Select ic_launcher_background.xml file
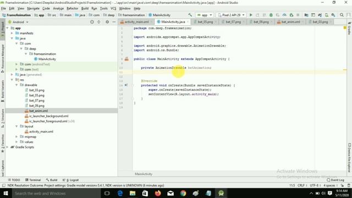The height and width of the screenshot is (198, 352). pos(49,116)
